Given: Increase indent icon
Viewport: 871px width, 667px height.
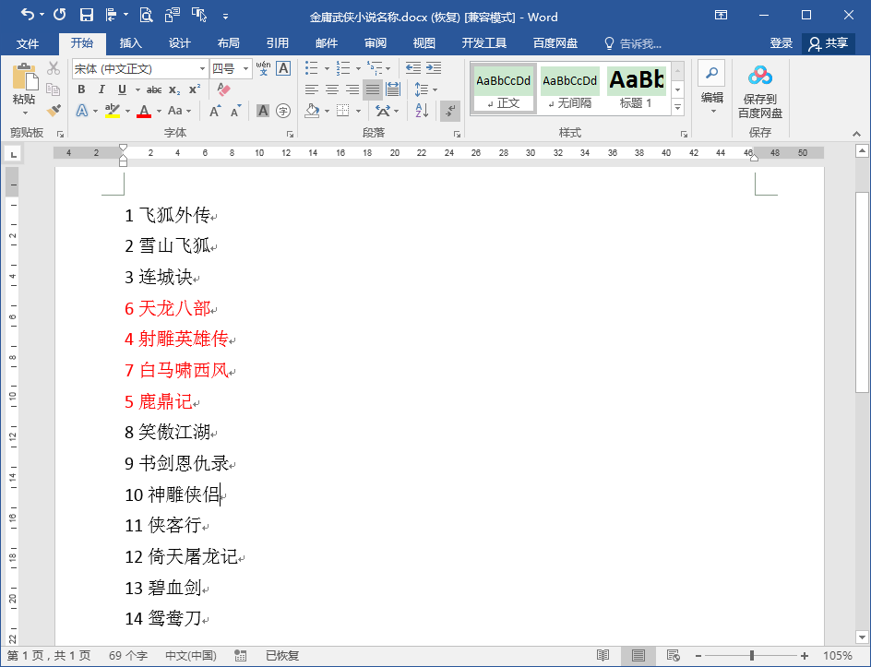Looking at the screenshot, I should click(434, 68).
